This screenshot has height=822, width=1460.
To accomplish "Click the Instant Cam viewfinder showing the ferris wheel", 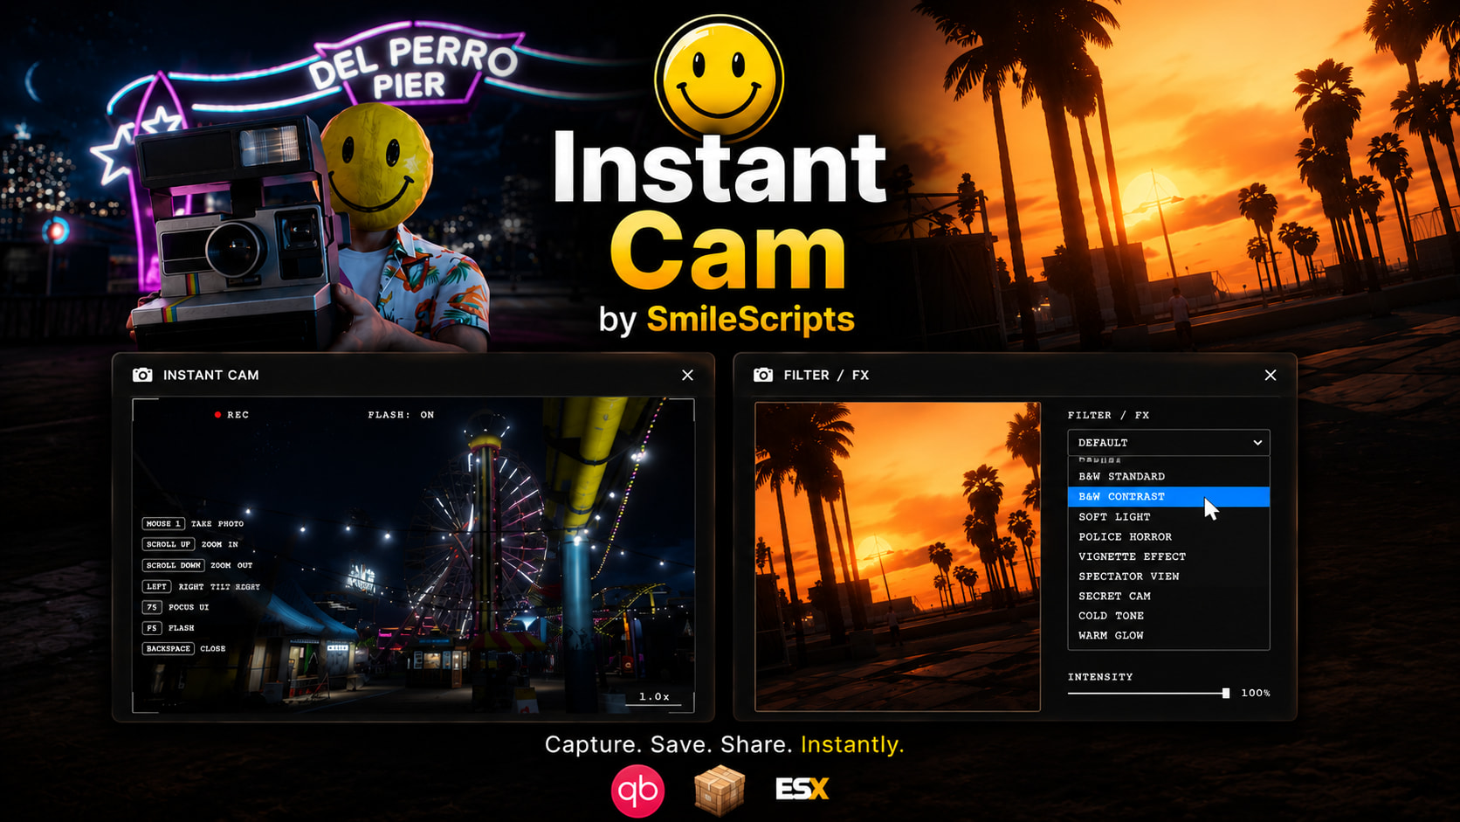I will tap(413, 556).
